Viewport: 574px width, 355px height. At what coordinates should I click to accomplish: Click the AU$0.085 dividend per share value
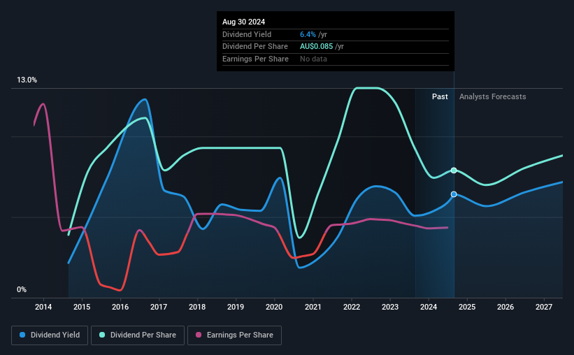point(316,47)
